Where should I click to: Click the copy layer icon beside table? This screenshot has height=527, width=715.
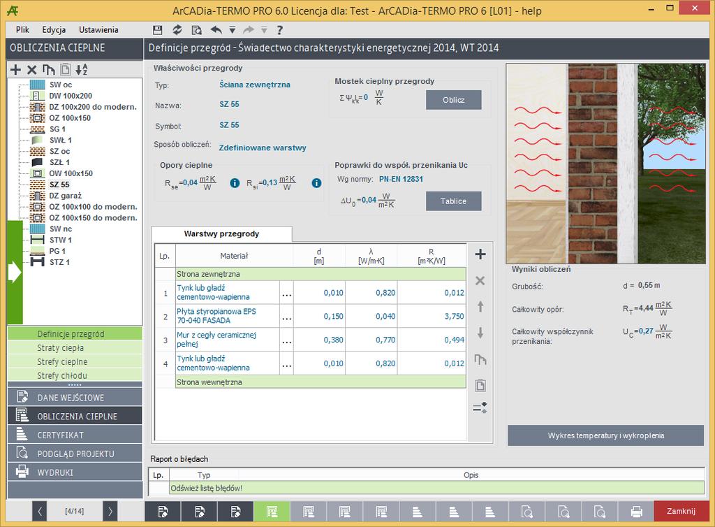[x=480, y=359]
